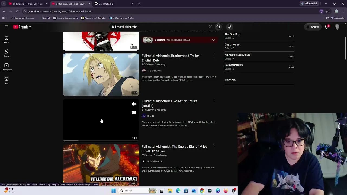Click the Ask Gemini button
347x195 pixels.
(309, 4)
